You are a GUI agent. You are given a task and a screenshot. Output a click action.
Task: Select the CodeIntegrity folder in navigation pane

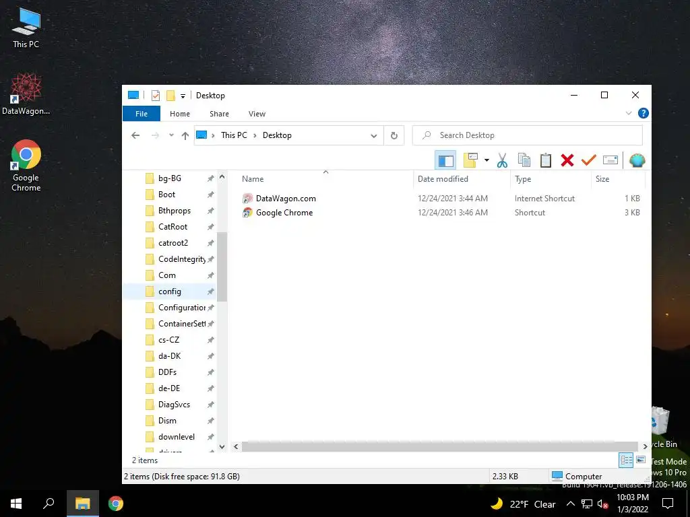coord(182,259)
